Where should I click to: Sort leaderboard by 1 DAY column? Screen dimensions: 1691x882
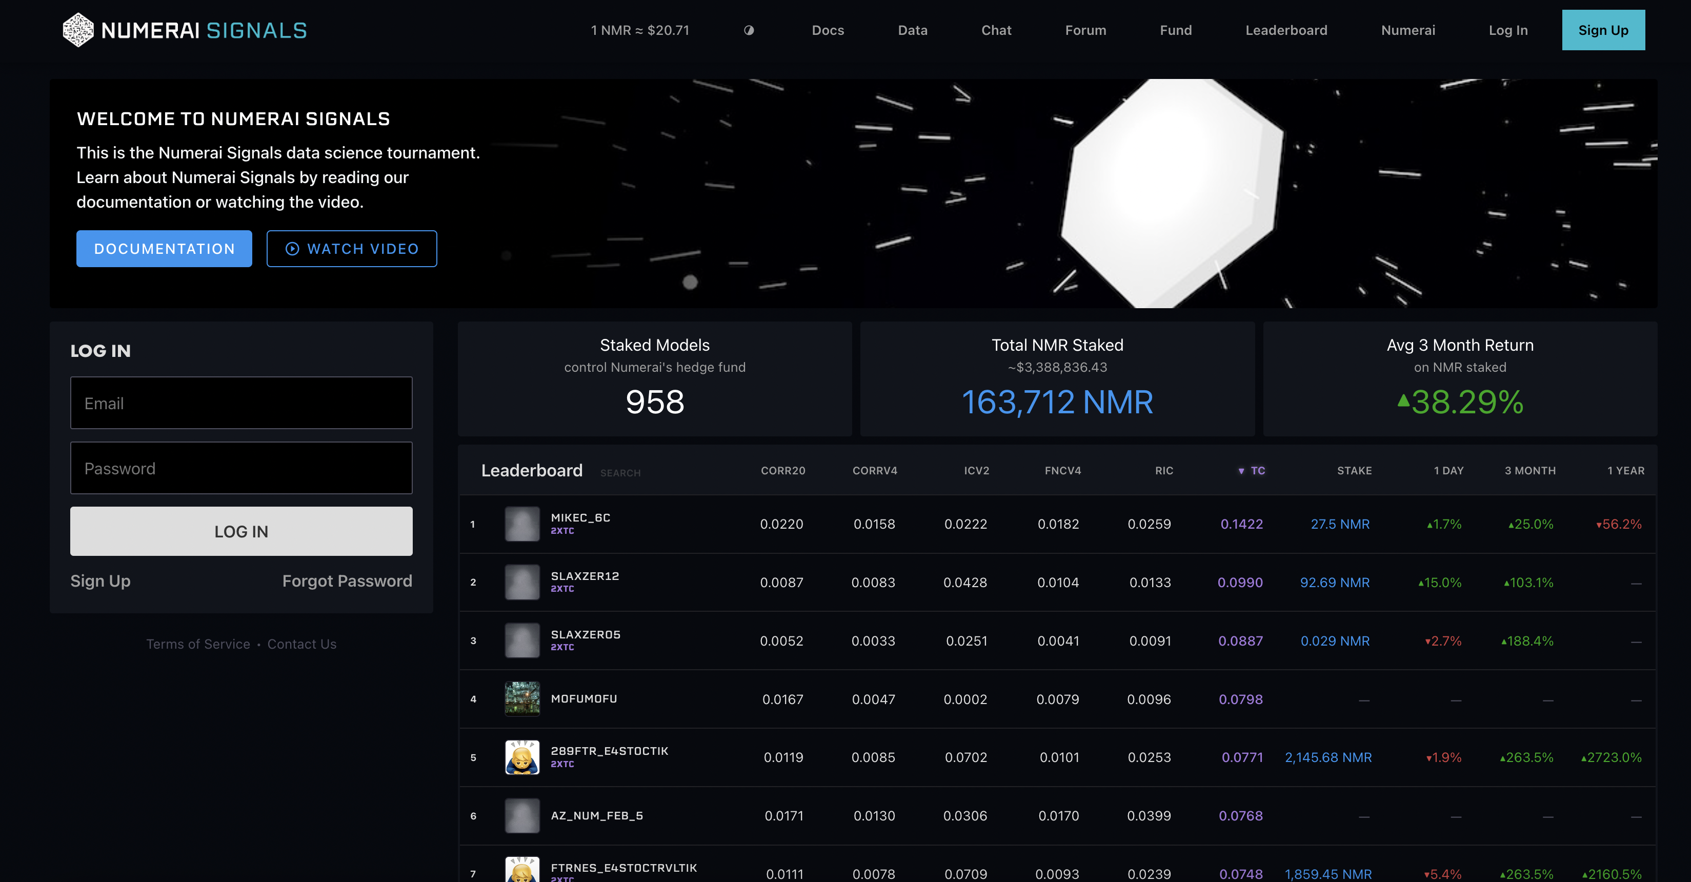tap(1448, 471)
